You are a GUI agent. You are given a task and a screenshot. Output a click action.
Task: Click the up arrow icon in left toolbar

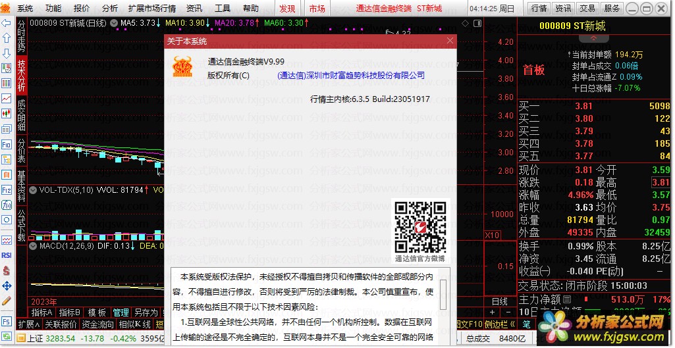7,38
